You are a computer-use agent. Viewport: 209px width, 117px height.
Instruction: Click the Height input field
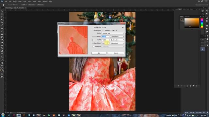tap(105, 40)
